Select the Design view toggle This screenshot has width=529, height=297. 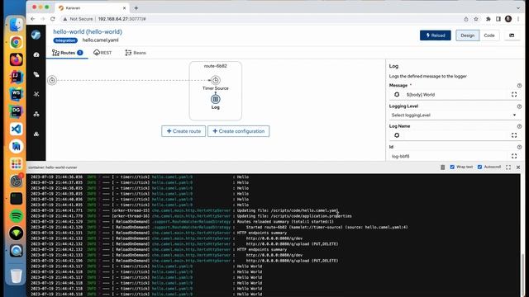467,35
